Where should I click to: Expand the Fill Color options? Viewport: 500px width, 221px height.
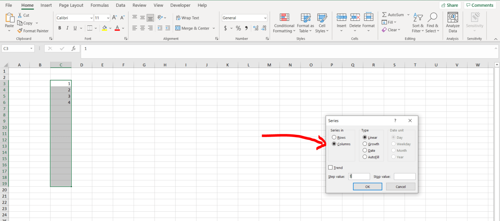click(x=110, y=28)
